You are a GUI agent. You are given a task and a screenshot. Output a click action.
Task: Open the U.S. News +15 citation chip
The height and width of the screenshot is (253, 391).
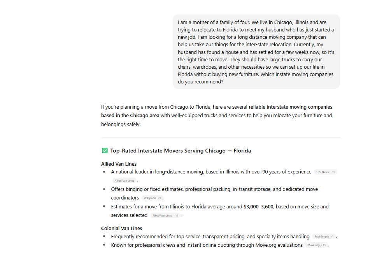click(326, 172)
